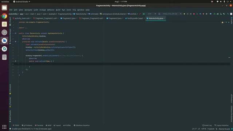Screen dimensions: 233x131
Task: Switch to fragment_fragment1.xml tab
Action: point(46,18)
